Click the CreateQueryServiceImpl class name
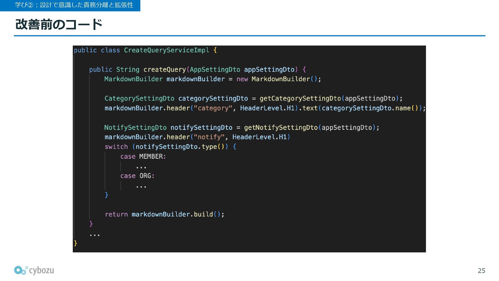499x281 pixels. (x=166, y=50)
